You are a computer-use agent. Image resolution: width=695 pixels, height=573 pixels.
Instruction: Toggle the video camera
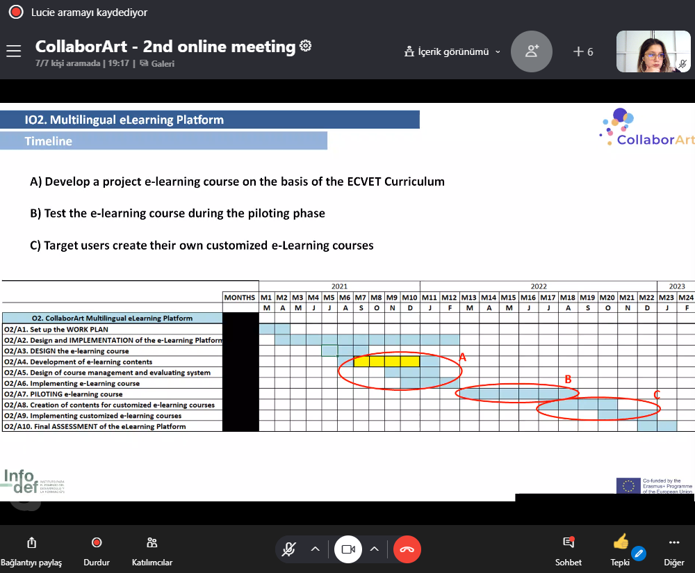348,549
